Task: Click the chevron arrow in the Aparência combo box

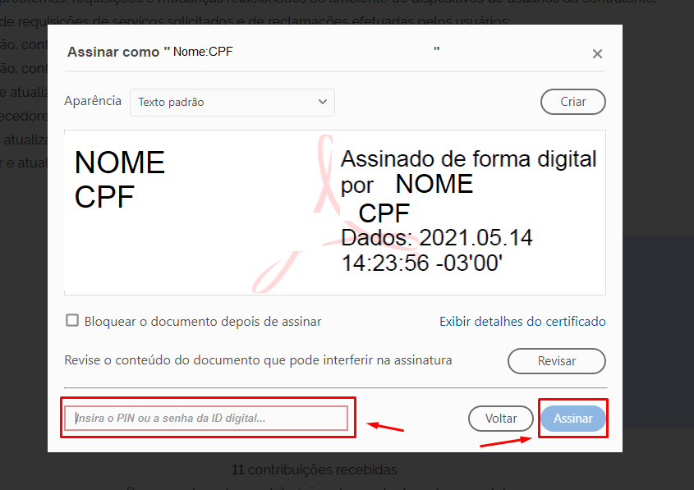Action: pos(322,103)
